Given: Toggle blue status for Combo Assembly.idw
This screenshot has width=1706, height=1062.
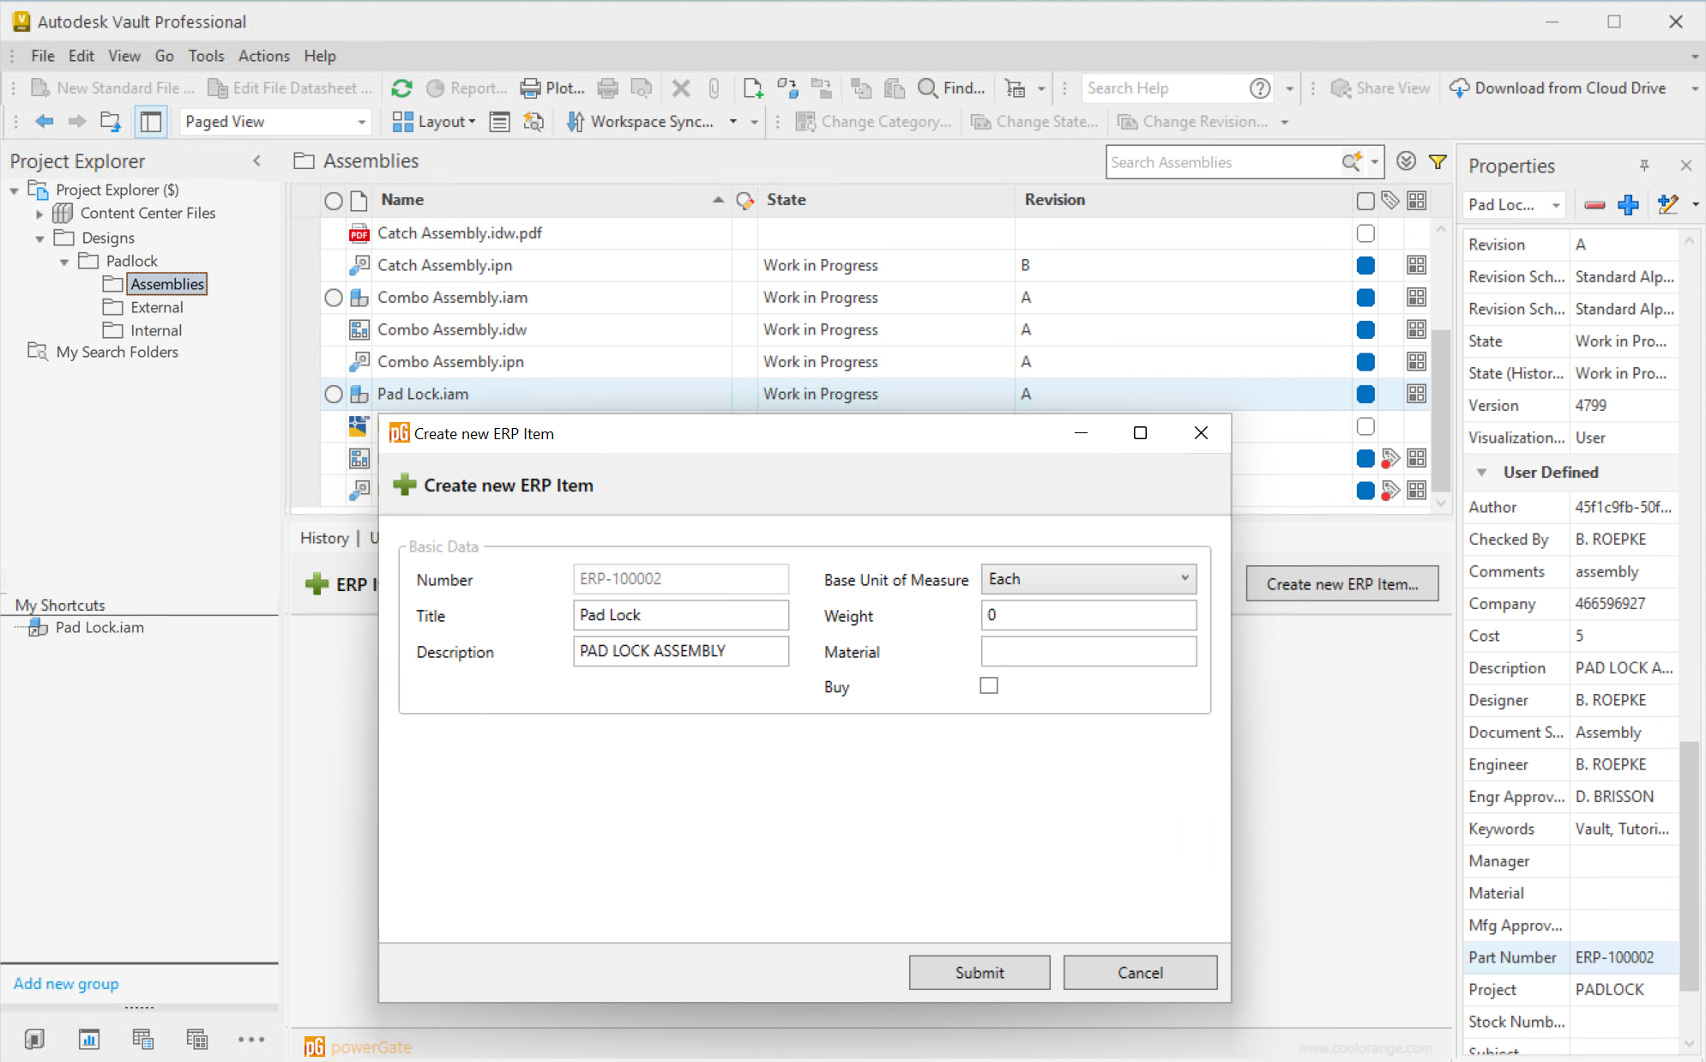Looking at the screenshot, I should click(x=1365, y=330).
